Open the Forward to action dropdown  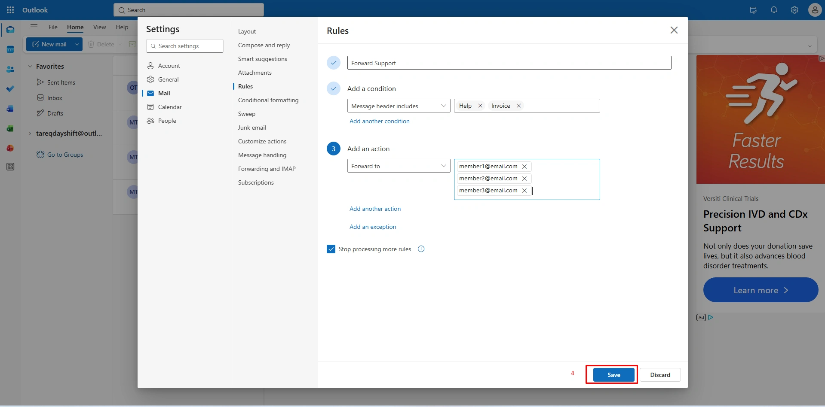coord(399,166)
